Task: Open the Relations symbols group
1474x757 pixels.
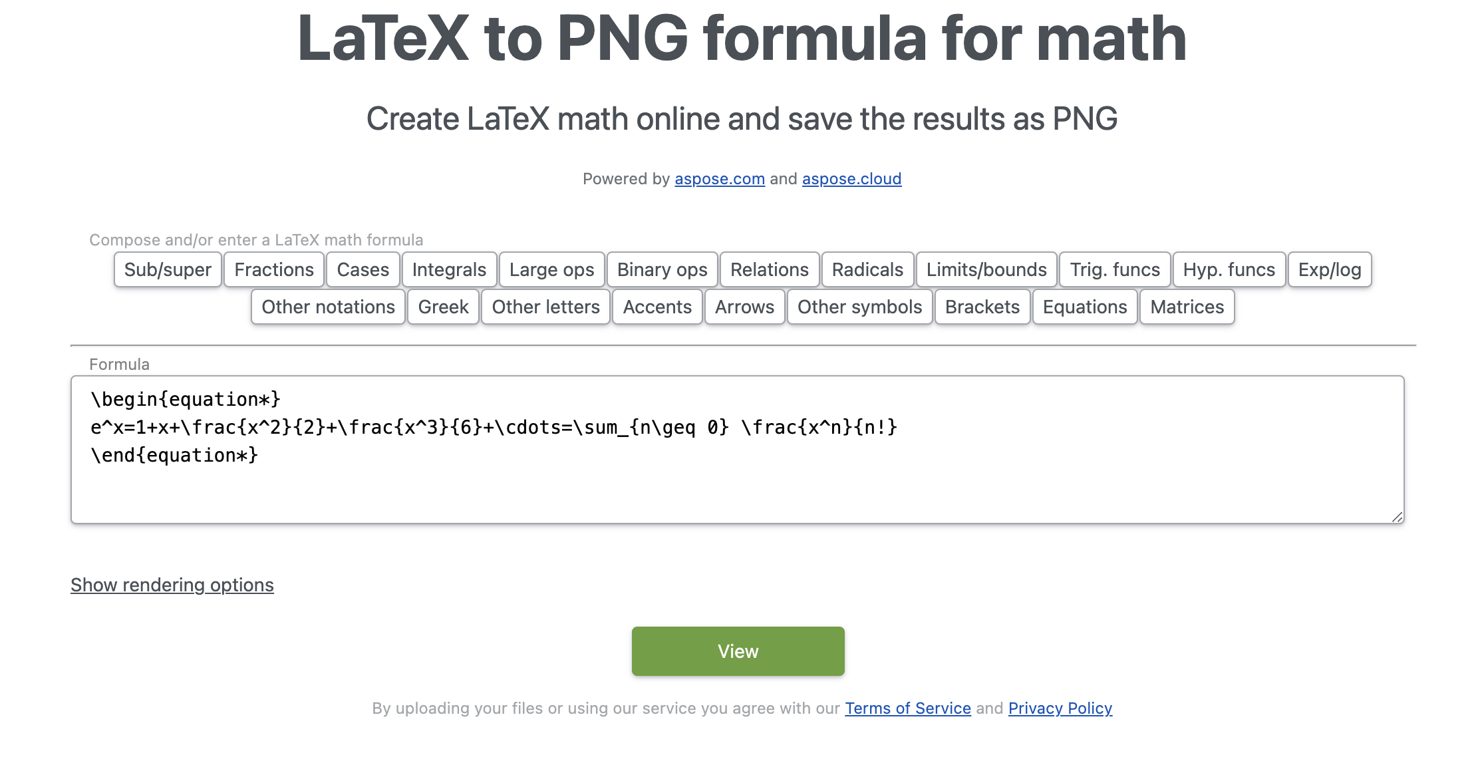Action: tap(769, 269)
